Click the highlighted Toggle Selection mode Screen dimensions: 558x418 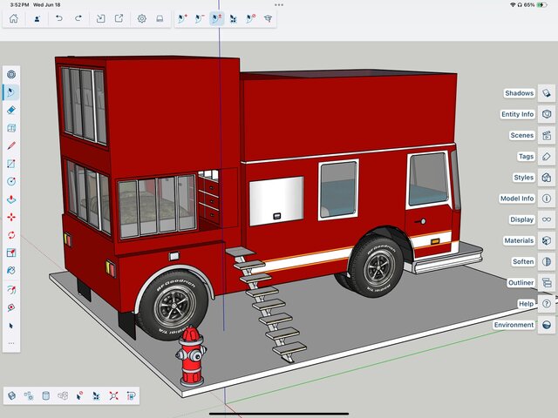pyautogui.click(x=217, y=18)
